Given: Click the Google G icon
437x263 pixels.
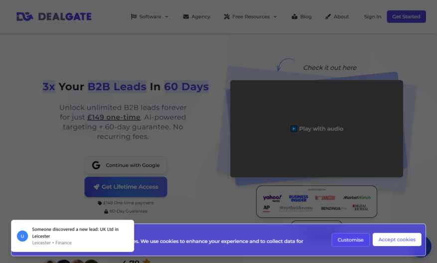Looking at the screenshot, I should 96,165.
